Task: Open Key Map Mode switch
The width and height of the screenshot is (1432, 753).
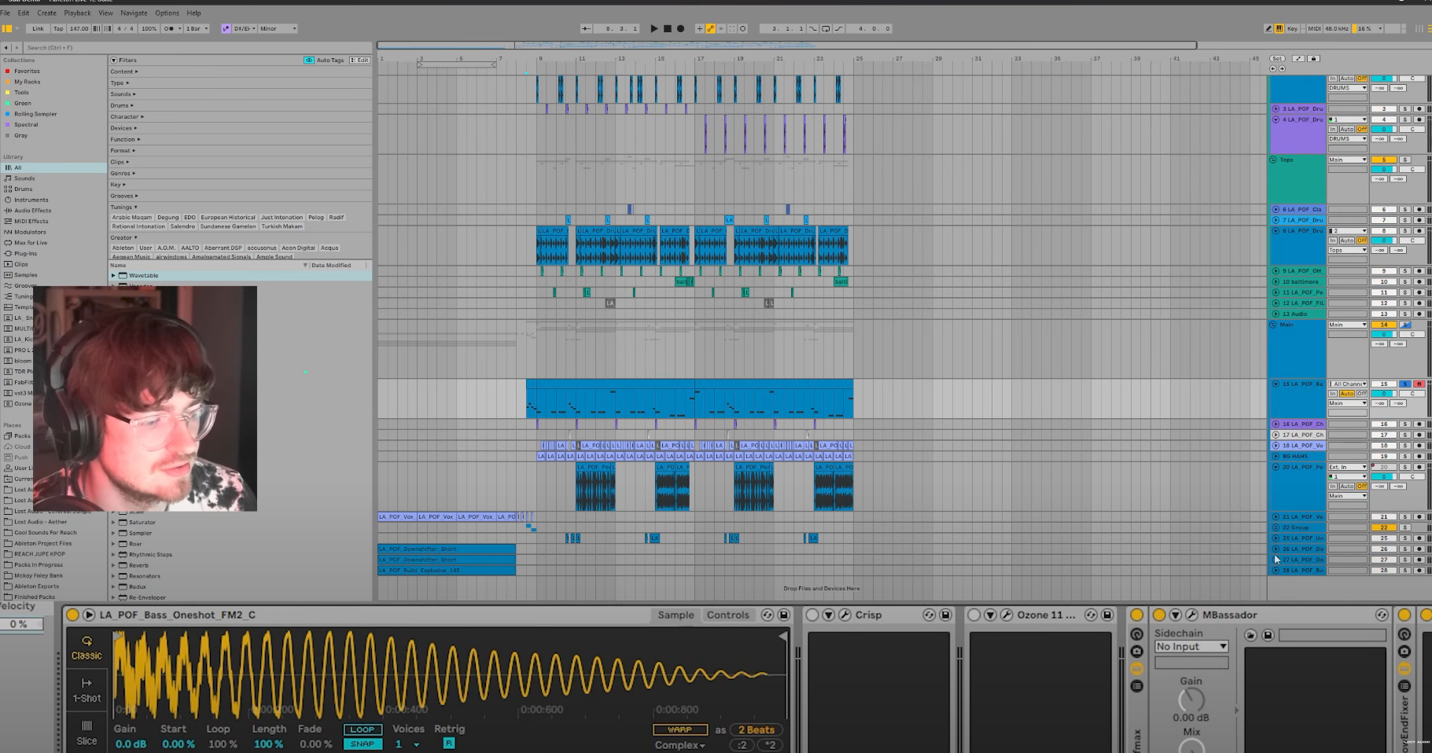Action: [x=1292, y=28]
